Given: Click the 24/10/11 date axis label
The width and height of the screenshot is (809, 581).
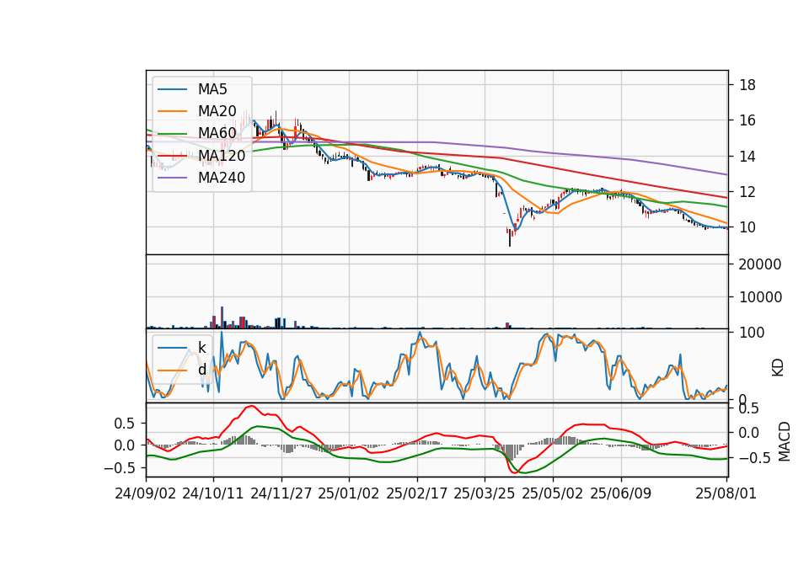Looking at the screenshot, I should (x=213, y=493).
